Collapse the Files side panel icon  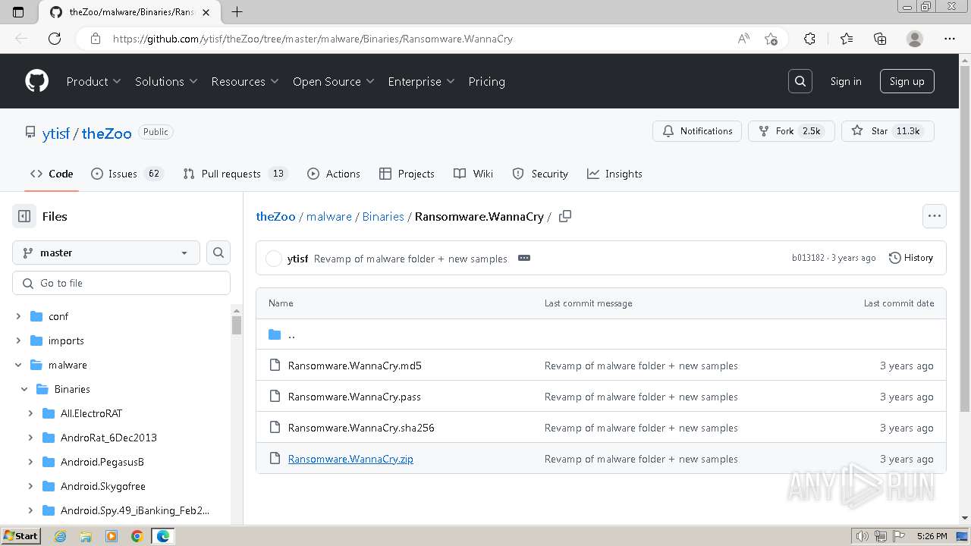click(x=24, y=216)
